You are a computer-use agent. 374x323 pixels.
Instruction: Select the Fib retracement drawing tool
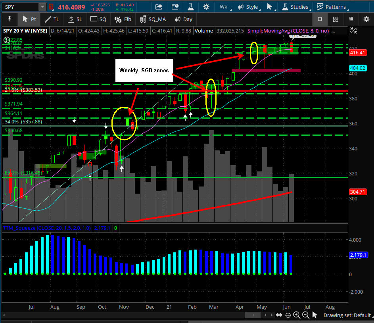pyautogui.click(x=122, y=19)
